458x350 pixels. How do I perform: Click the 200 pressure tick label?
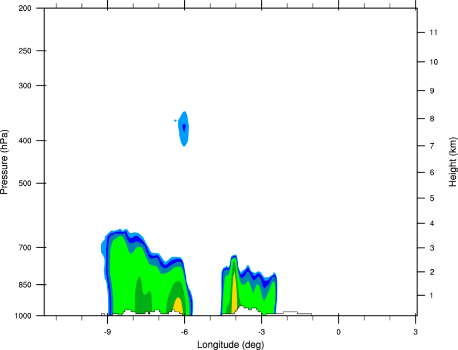coord(25,8)
